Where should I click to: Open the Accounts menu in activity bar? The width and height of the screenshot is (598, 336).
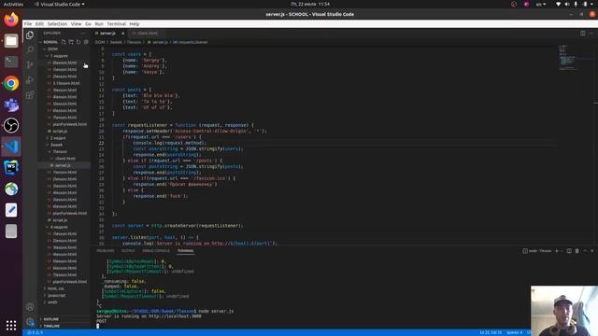pyautogui.click(x=30, y=307)
